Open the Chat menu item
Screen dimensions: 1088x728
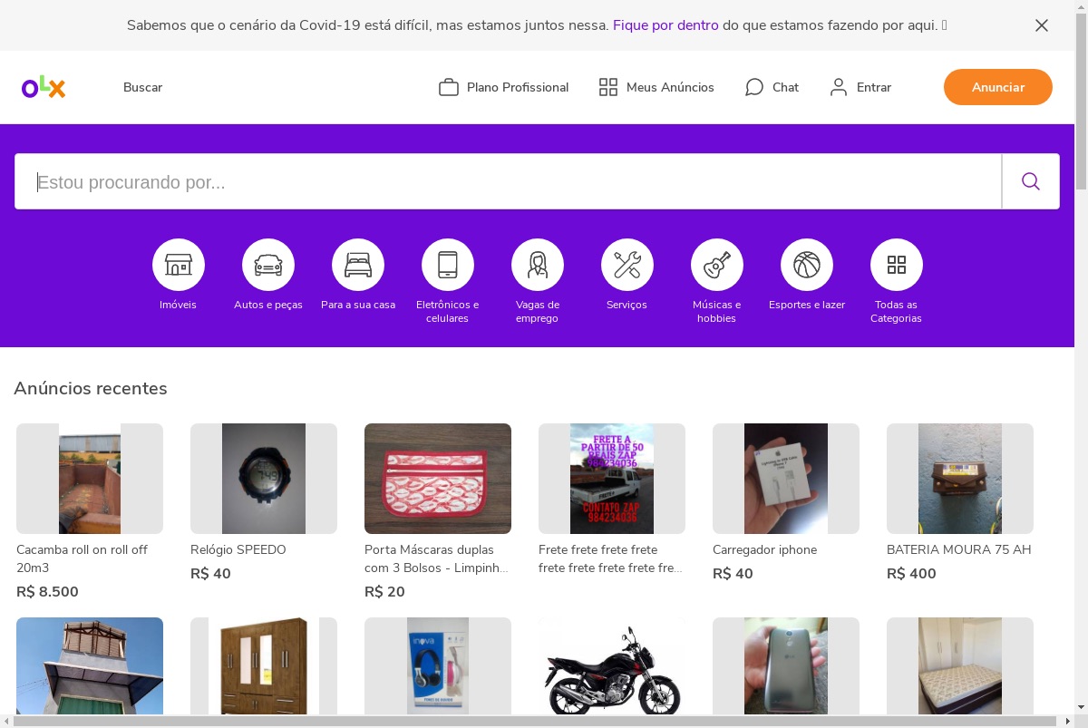pyautogui.click(x=772, y=87)
